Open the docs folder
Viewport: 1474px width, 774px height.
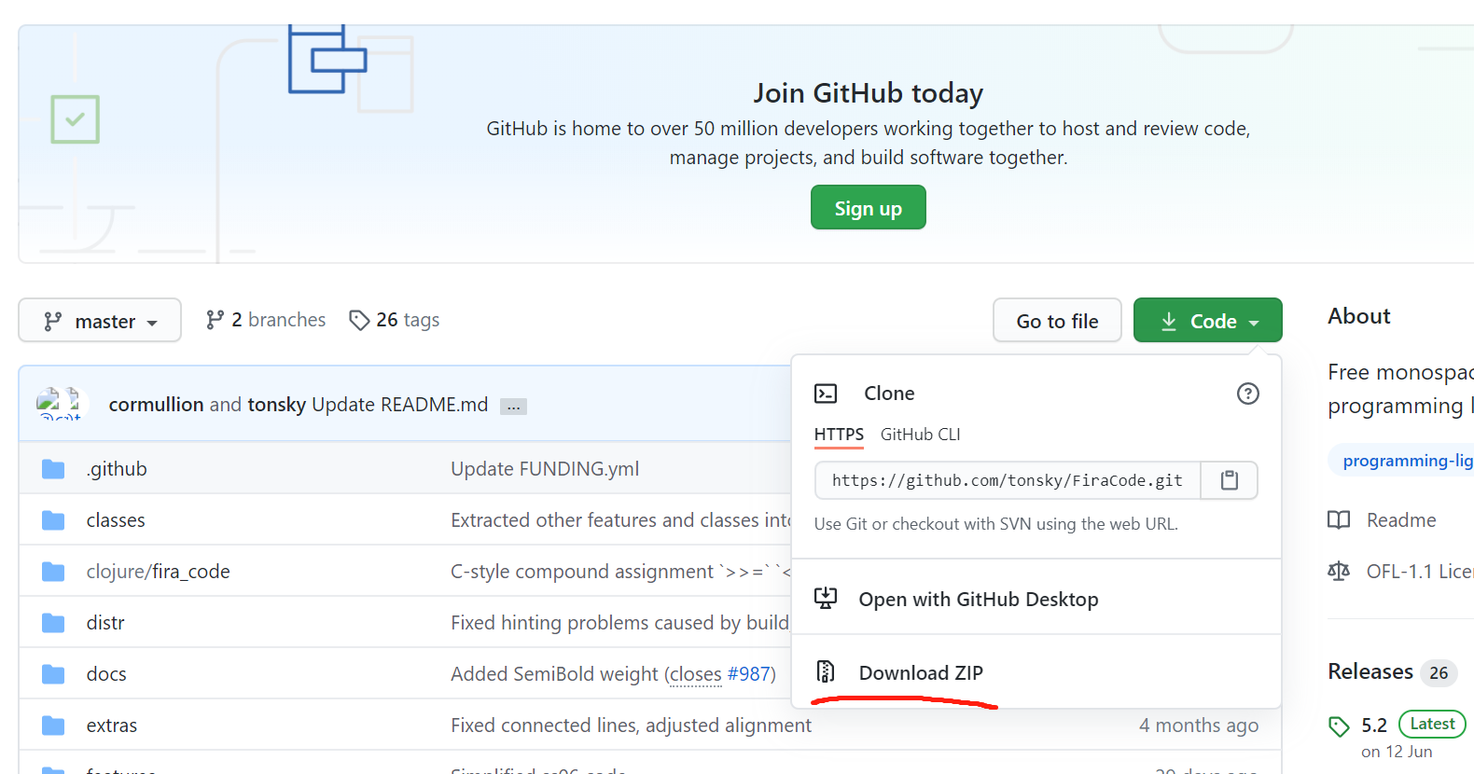[106, 674]
